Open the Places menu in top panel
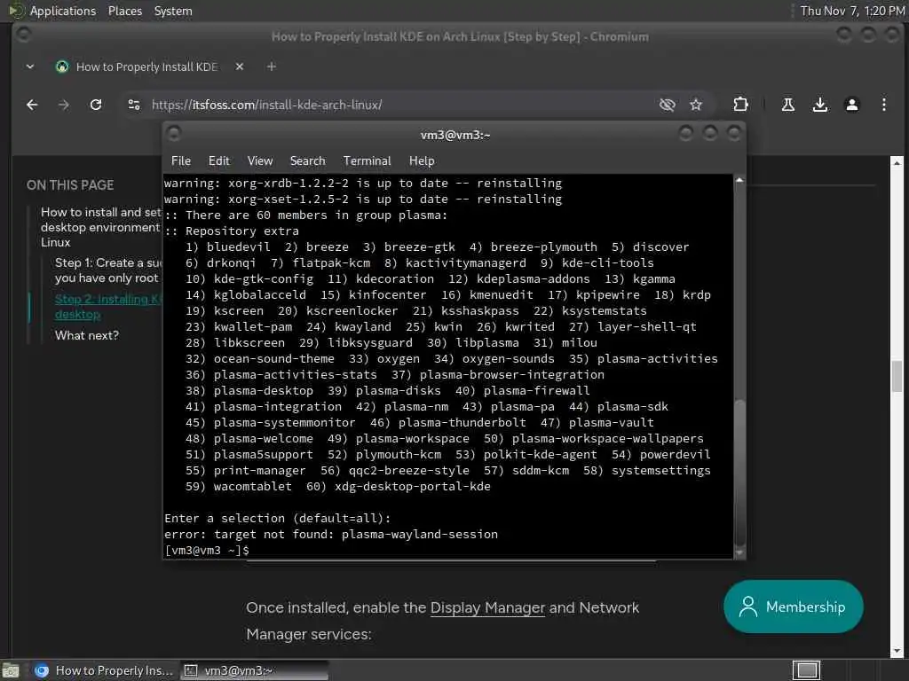 pyautogui.click(x=124, y=11)
